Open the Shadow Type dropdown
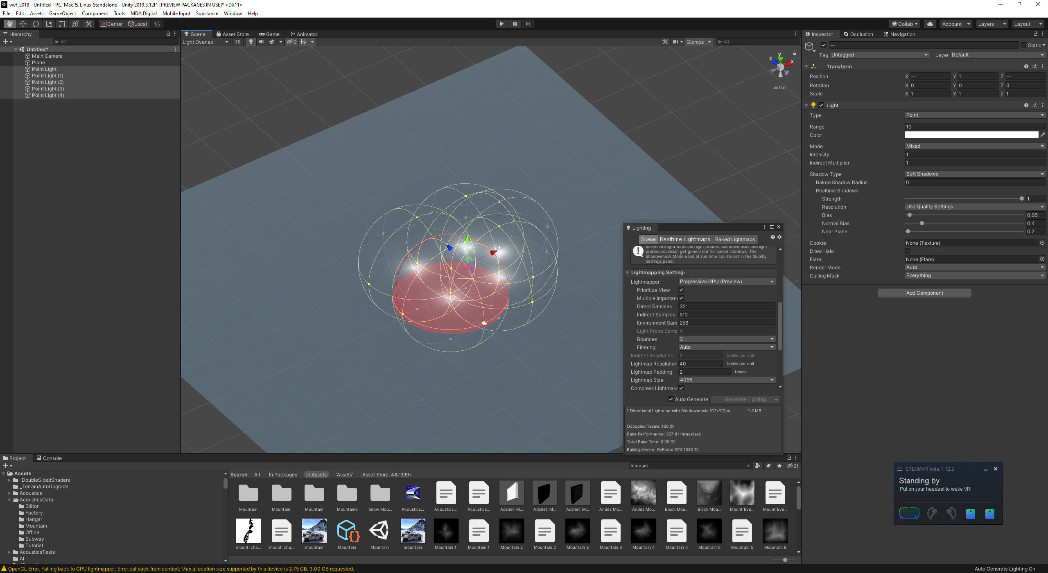 pos(975,174)
